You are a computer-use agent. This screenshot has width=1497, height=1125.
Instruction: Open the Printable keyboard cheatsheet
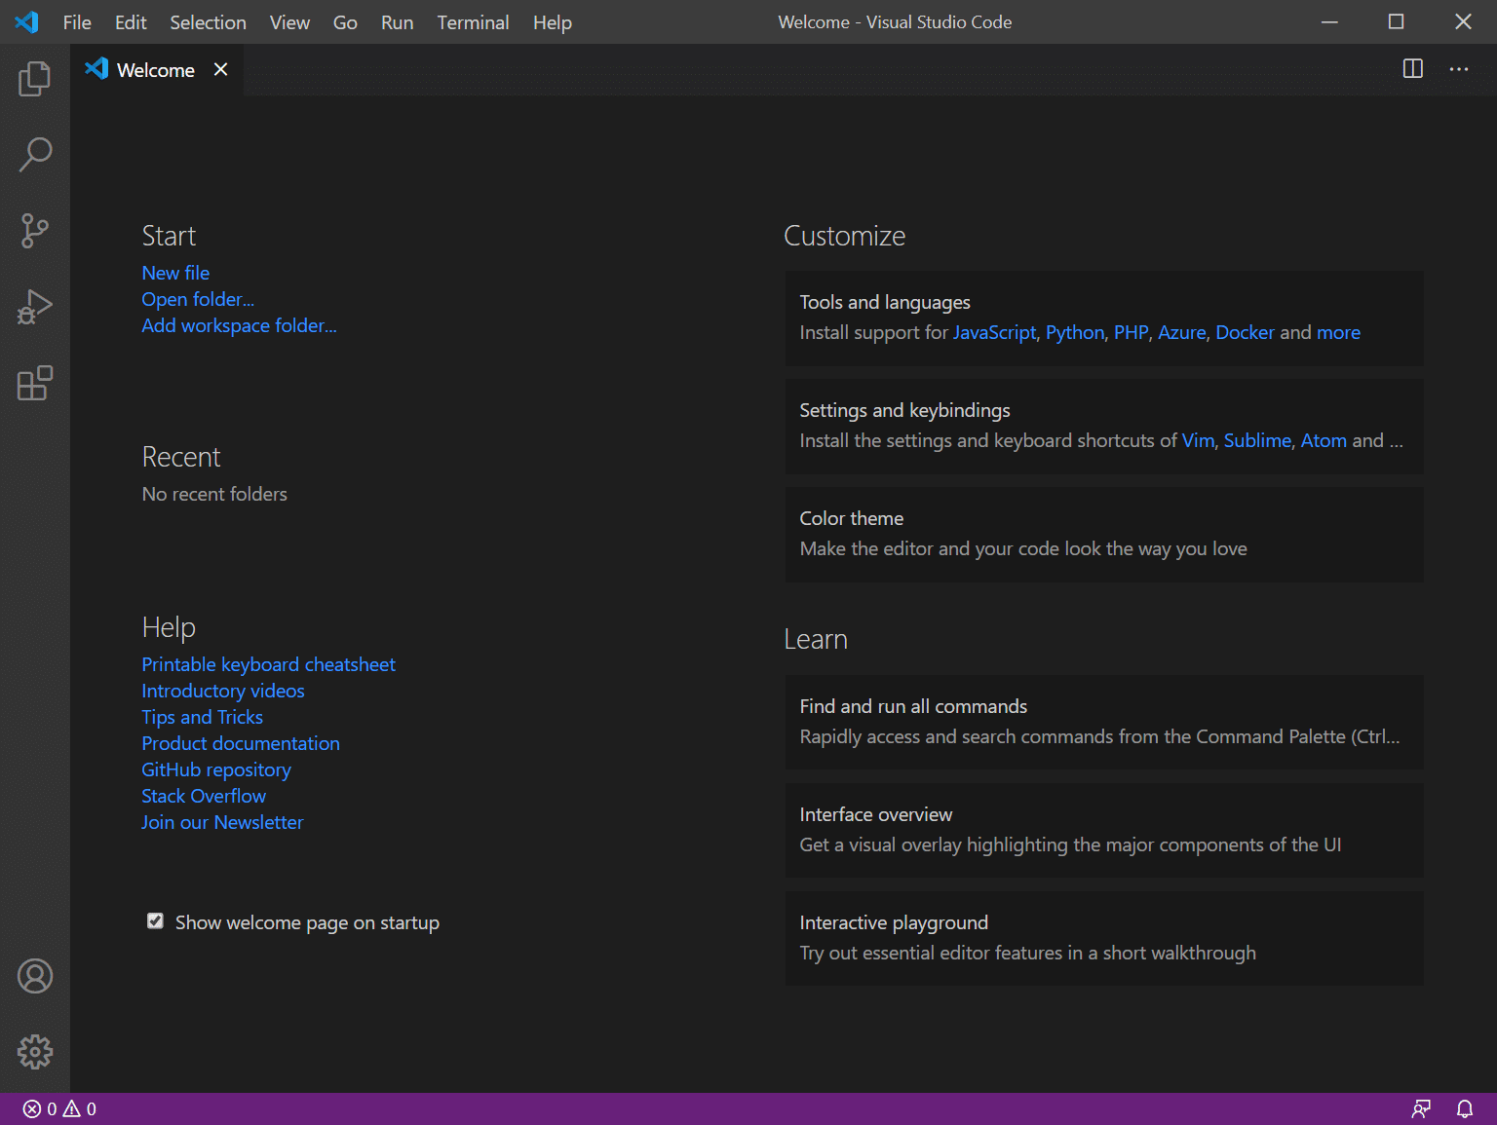268,664
